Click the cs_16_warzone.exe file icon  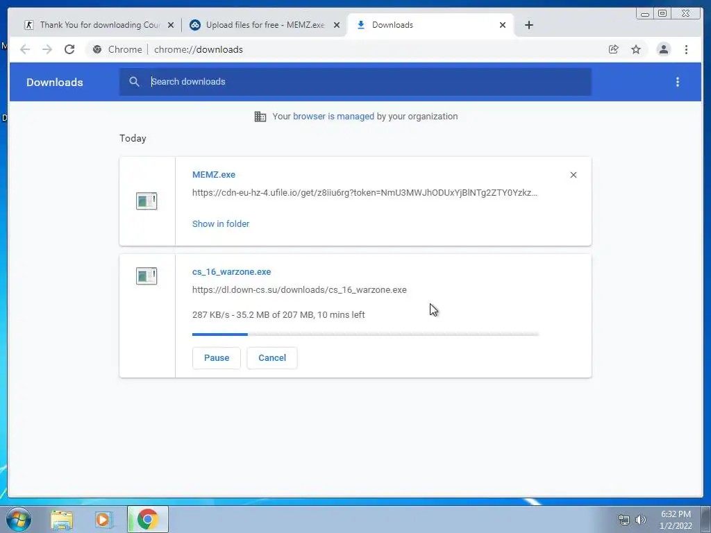(147, 276)
